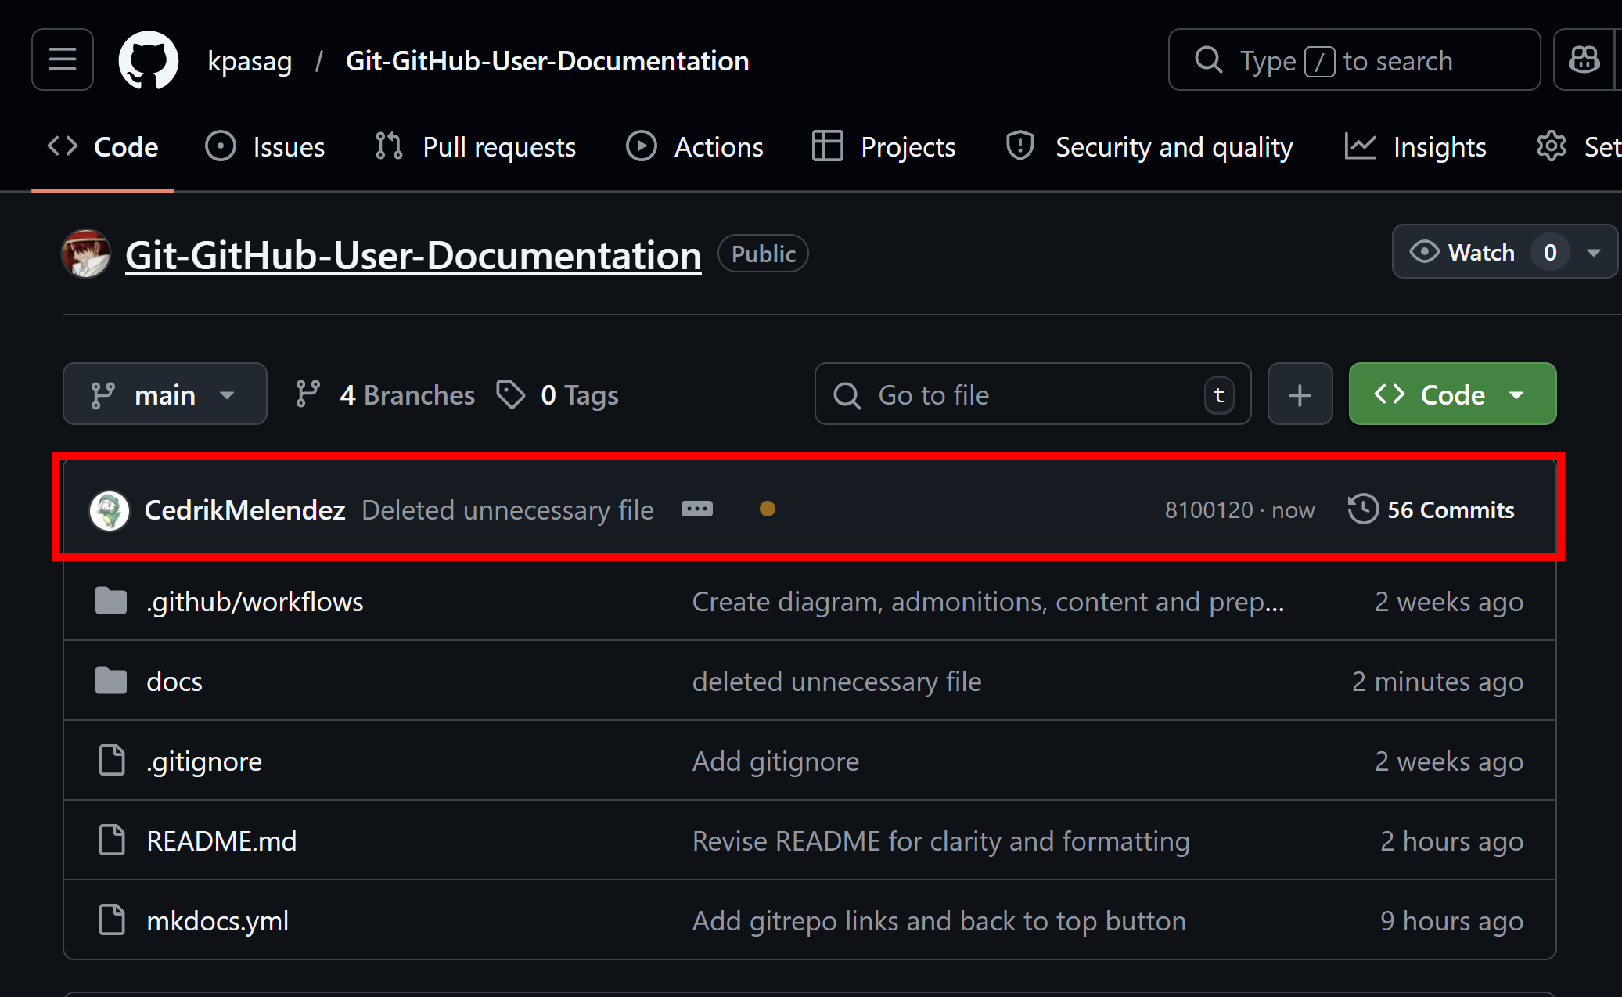Click the commit history clock icon

[x=1363, y=509]
